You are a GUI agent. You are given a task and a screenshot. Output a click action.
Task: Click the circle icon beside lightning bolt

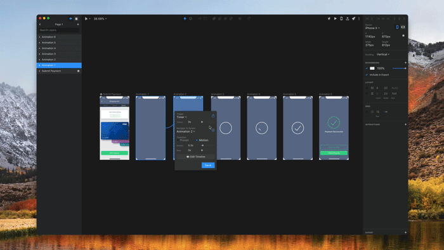[x=190, y=18]
